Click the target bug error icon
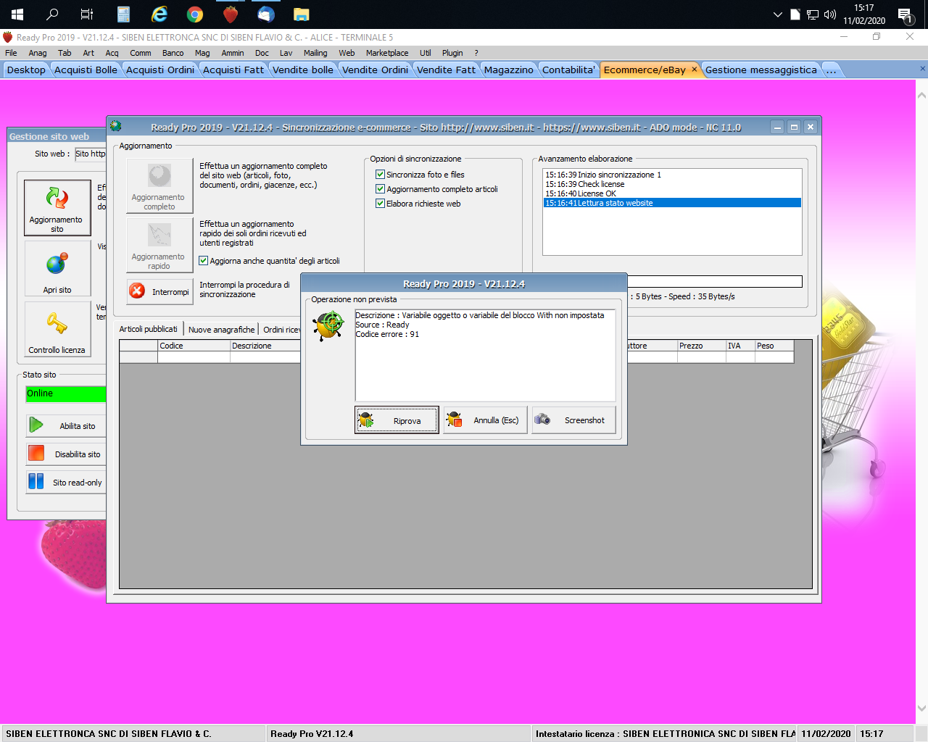 (329, 325)
